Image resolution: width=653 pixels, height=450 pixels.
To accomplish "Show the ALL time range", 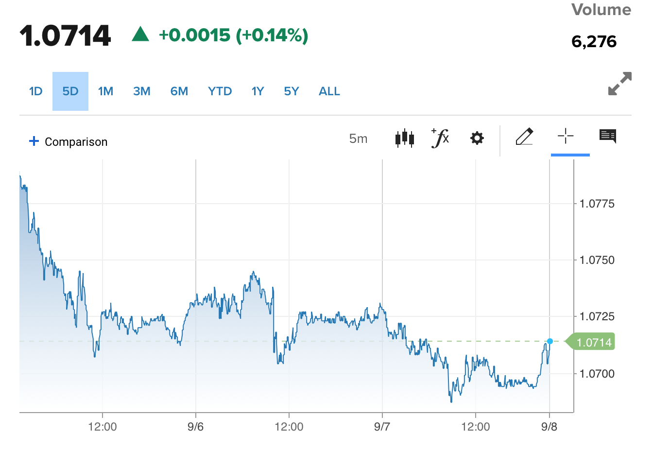I will (x=329, y=91).
